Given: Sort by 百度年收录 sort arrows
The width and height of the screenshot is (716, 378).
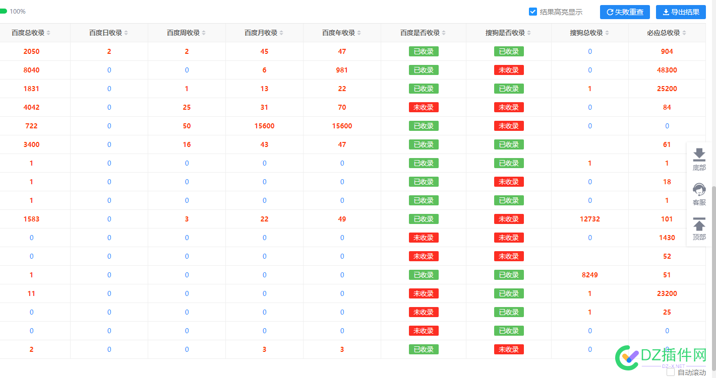Looking at the screenshot, I should 359,33.
